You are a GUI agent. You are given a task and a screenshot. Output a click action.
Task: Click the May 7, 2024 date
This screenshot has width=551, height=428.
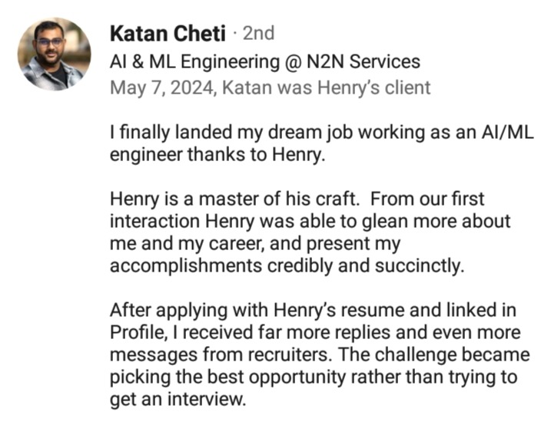[x=161, y=87]
